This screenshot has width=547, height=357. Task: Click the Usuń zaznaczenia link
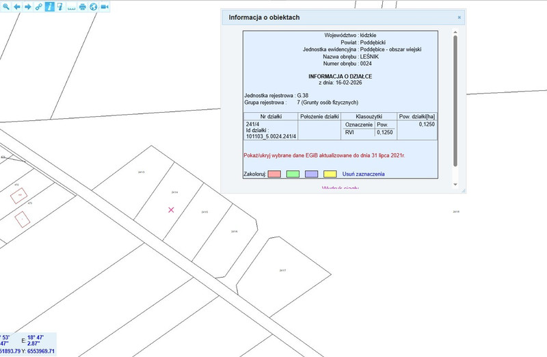pos(363,174)
